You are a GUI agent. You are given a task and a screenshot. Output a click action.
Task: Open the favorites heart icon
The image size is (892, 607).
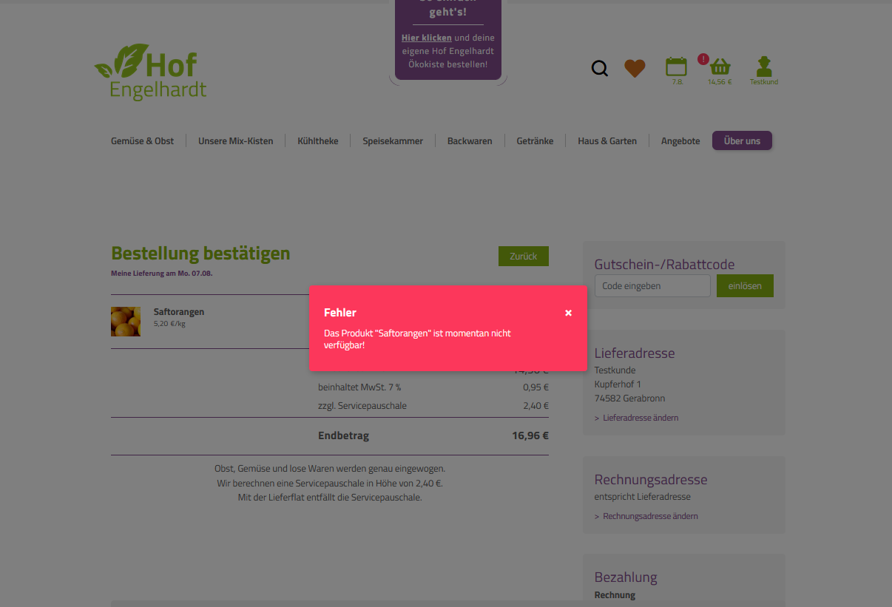(635, 69)
